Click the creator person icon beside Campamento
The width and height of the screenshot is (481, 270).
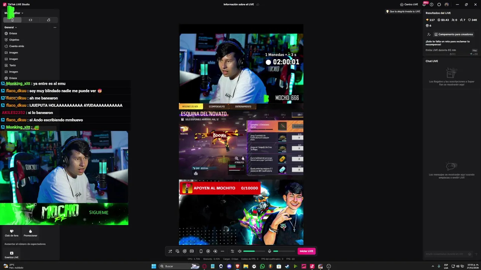click(x=429, y=34)
